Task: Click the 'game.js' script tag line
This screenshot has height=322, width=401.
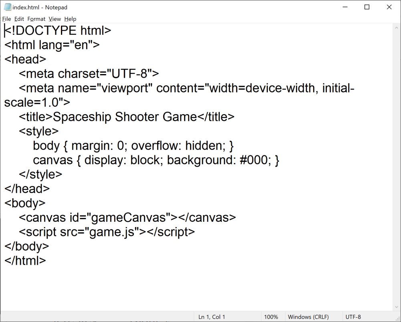Action: coord(107,232)
